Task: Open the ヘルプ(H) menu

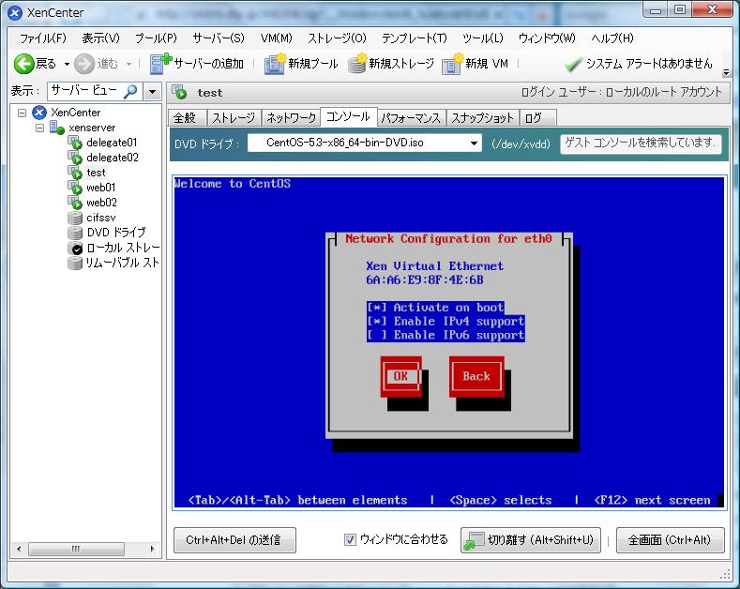Action: pyautogui.click(x=612, y=38)
